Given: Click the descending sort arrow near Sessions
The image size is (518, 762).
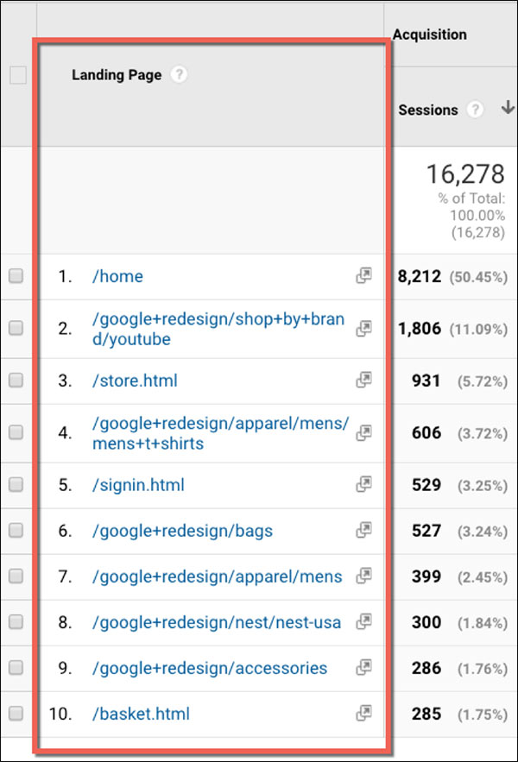Looking at the screenshot, I should coord(508,108).
